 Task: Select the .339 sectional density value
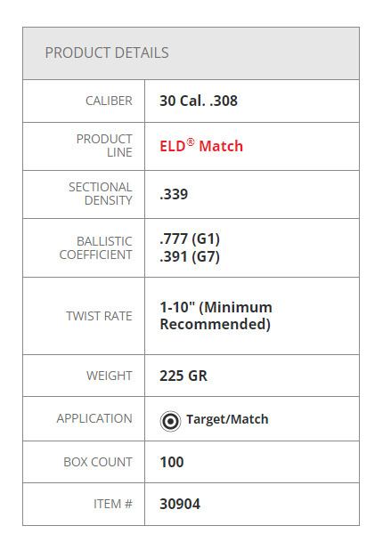[174, 194]
